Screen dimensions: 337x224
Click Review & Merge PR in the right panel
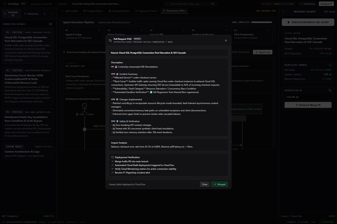[308, 105]
